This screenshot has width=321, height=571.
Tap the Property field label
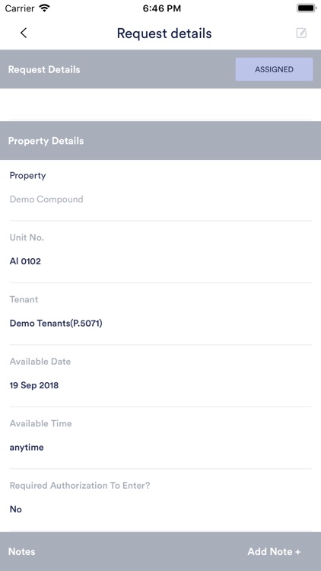(x=27, y=176)
